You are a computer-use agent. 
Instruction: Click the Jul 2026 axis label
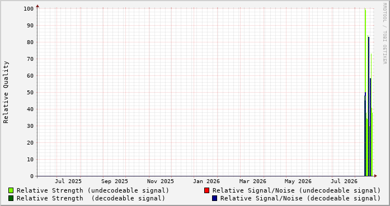point(344,181)
